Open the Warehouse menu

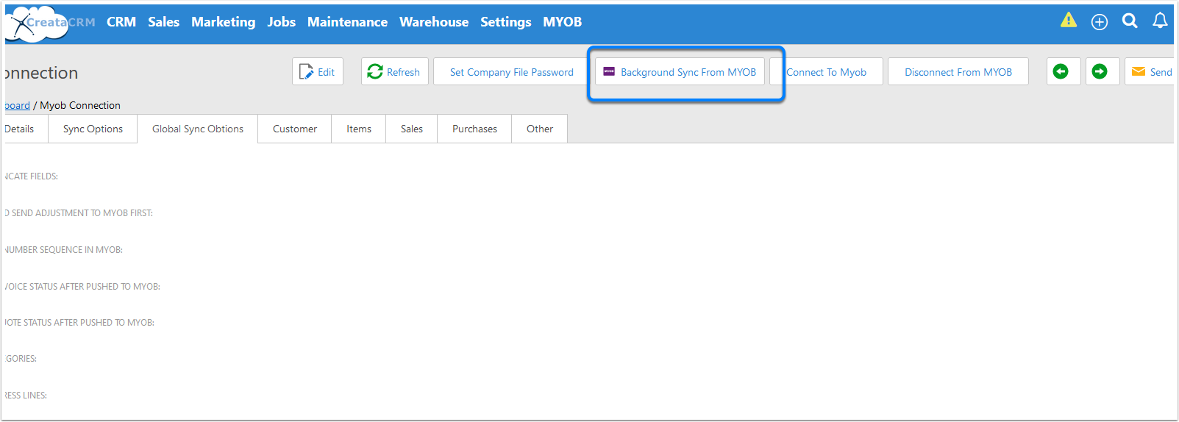(434, 22)
